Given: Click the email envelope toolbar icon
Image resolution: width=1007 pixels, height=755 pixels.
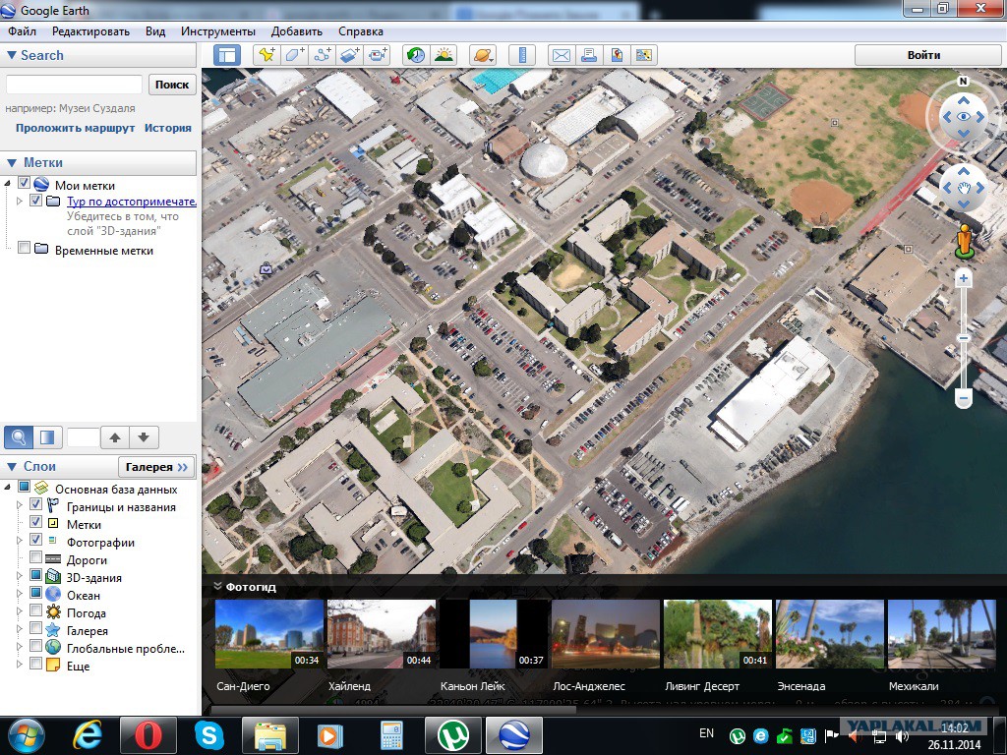Looking at the screenshot, I should tap(561, 55).
